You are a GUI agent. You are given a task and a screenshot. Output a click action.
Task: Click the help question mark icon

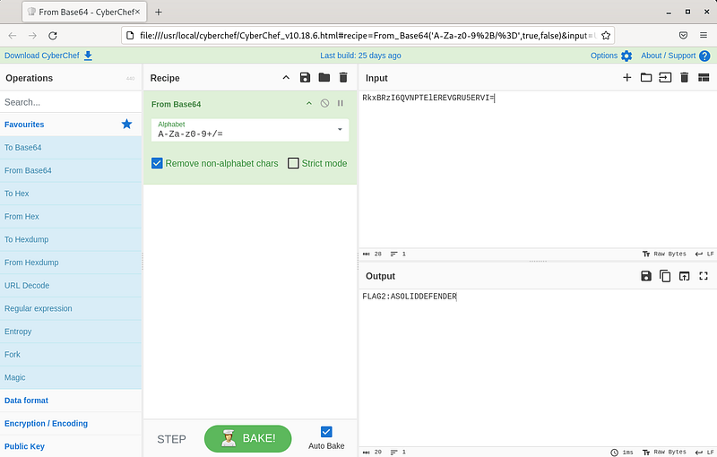[x=704, y=56]
